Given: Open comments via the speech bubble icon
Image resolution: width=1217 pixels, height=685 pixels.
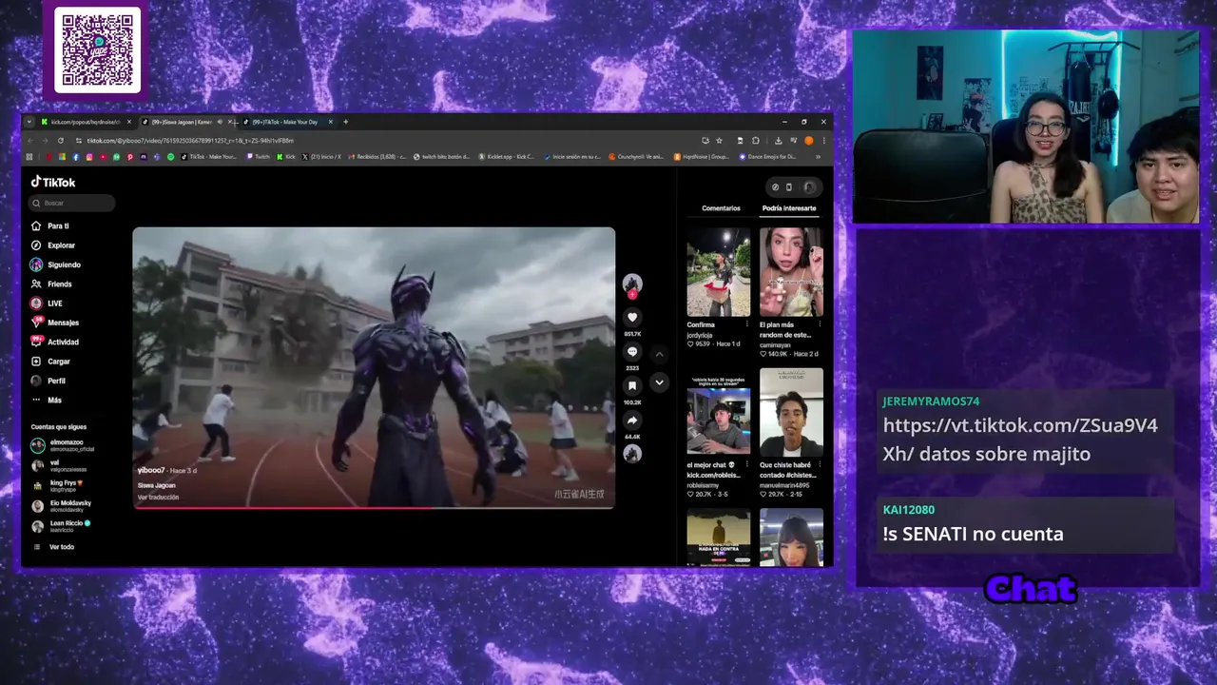Looking at the screenshot, I should click(632, 351).
